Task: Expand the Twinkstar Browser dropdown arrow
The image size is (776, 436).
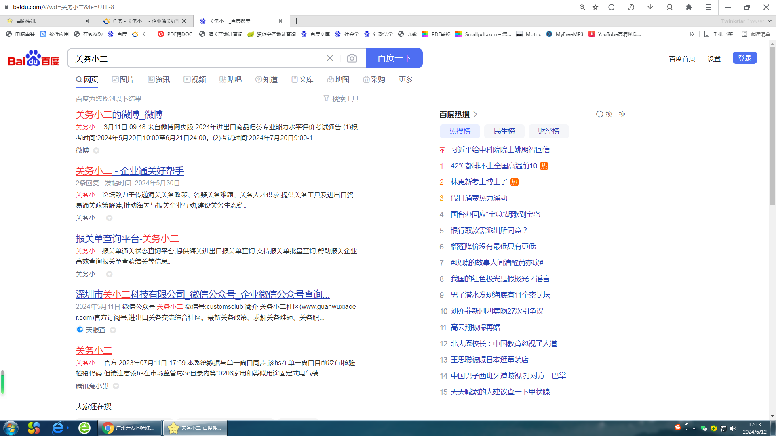Action: pyautogui.click(x=769, y=21)
